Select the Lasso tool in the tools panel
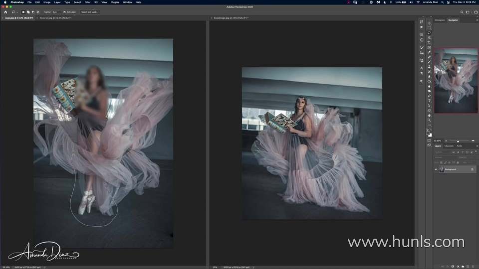479x269 pixels. click(x=429, y=33)
